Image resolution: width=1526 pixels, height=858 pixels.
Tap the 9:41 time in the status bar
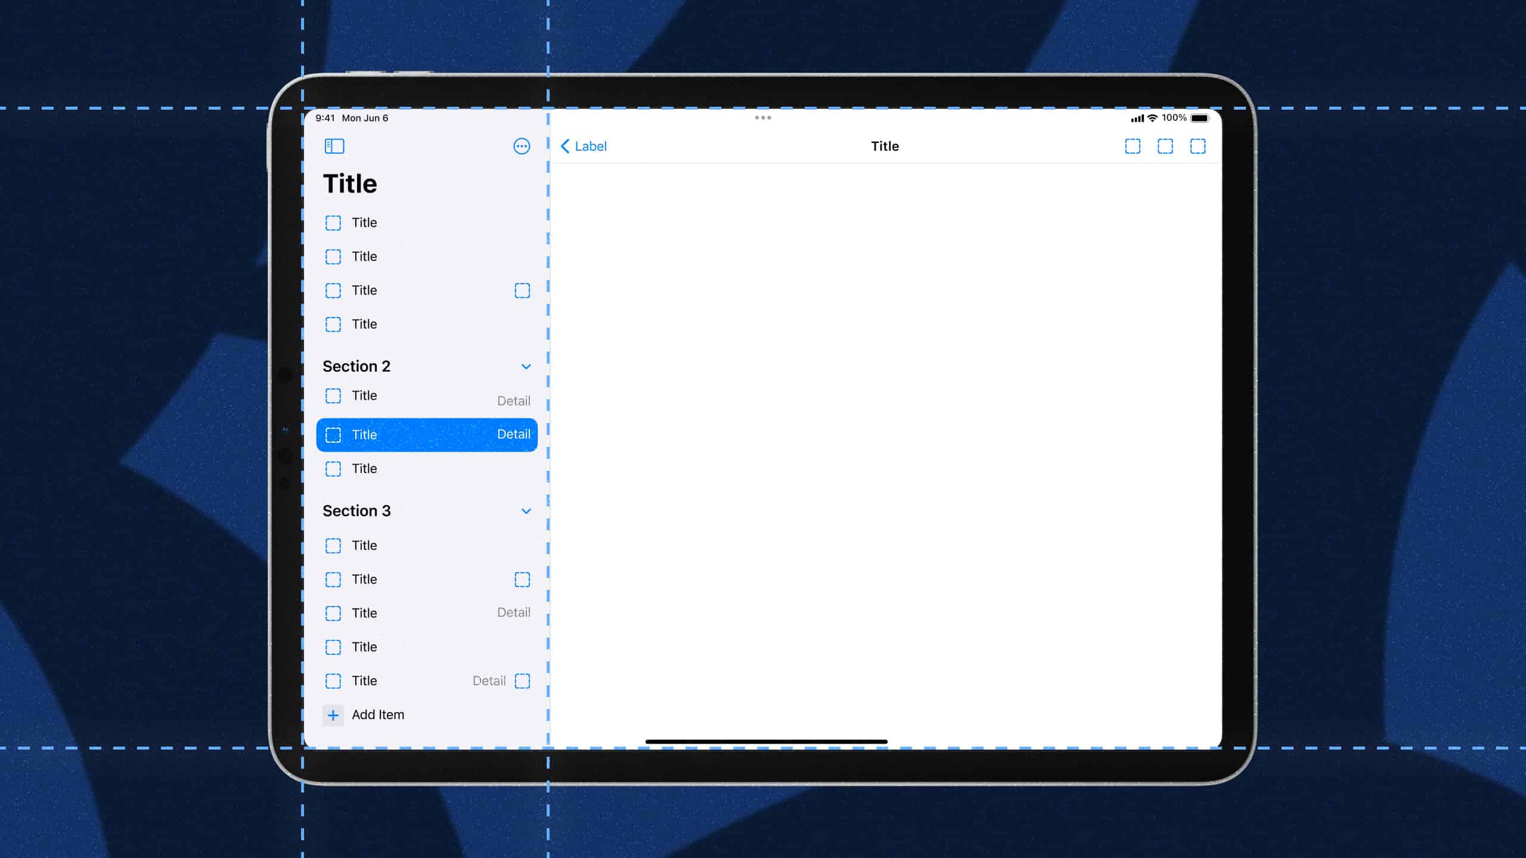tap(325, 118)
